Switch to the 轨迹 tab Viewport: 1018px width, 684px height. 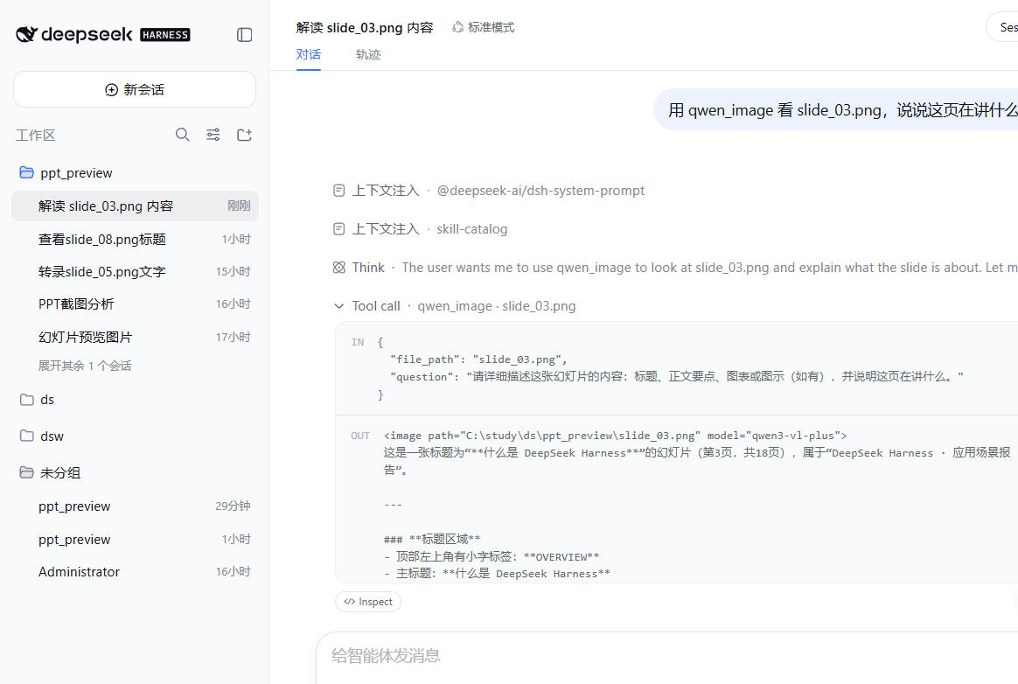[368, 54]
